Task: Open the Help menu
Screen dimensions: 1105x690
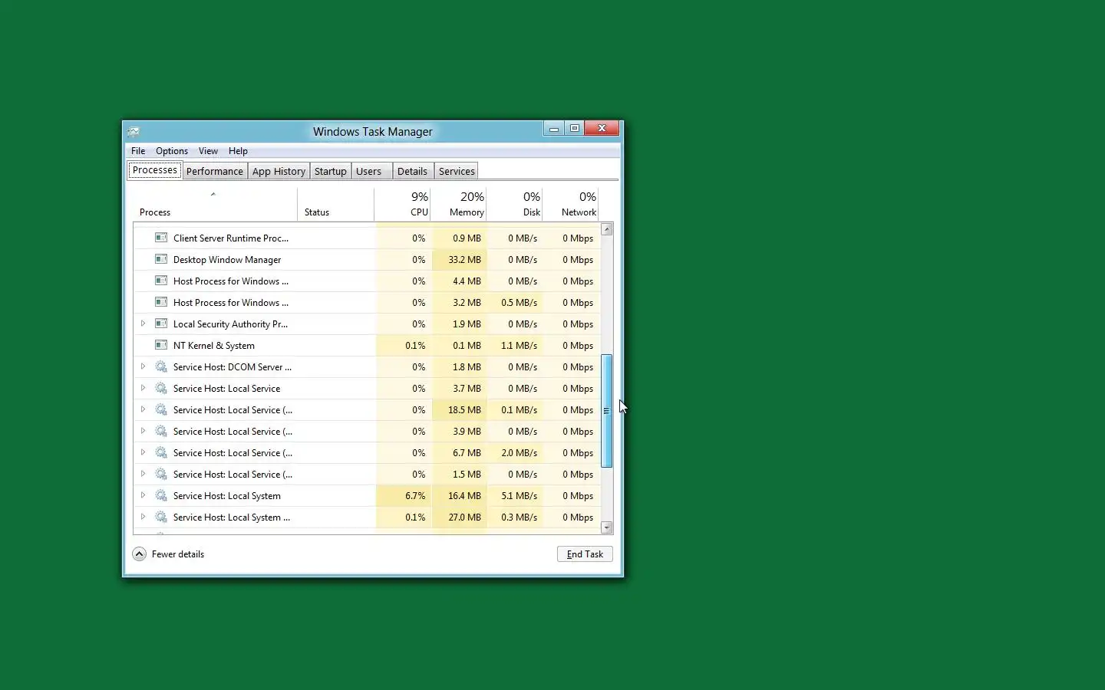Action: [238, 151]
